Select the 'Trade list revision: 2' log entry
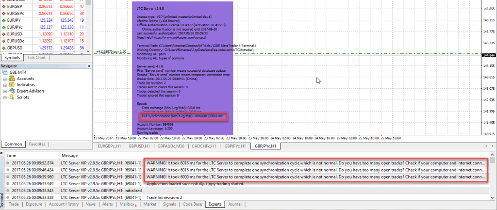497x210 pixels. 247,197
